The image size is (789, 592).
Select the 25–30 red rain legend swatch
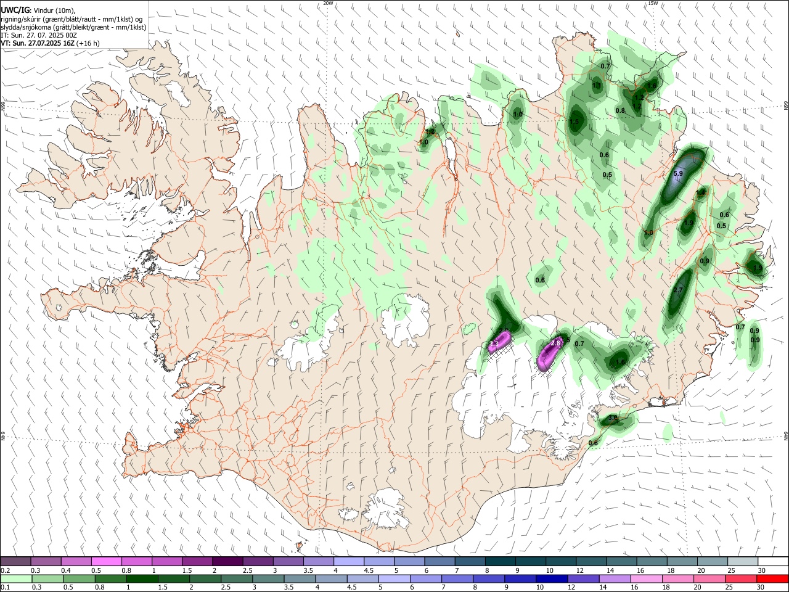tap(741, 579)
